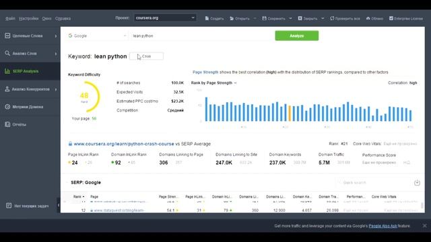
Task: Sort the table by the Rank column
Action: 79,197
